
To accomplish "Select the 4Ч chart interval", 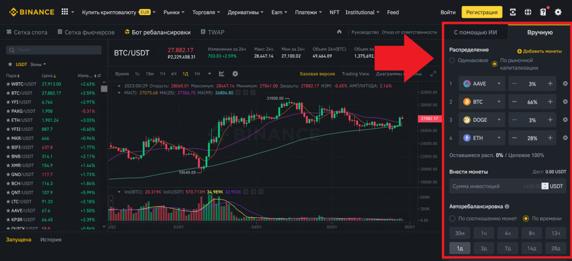I will tap(174, 74).
